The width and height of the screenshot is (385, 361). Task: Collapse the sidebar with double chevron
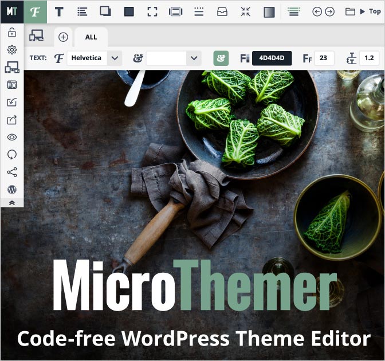(x=12, y=203)
